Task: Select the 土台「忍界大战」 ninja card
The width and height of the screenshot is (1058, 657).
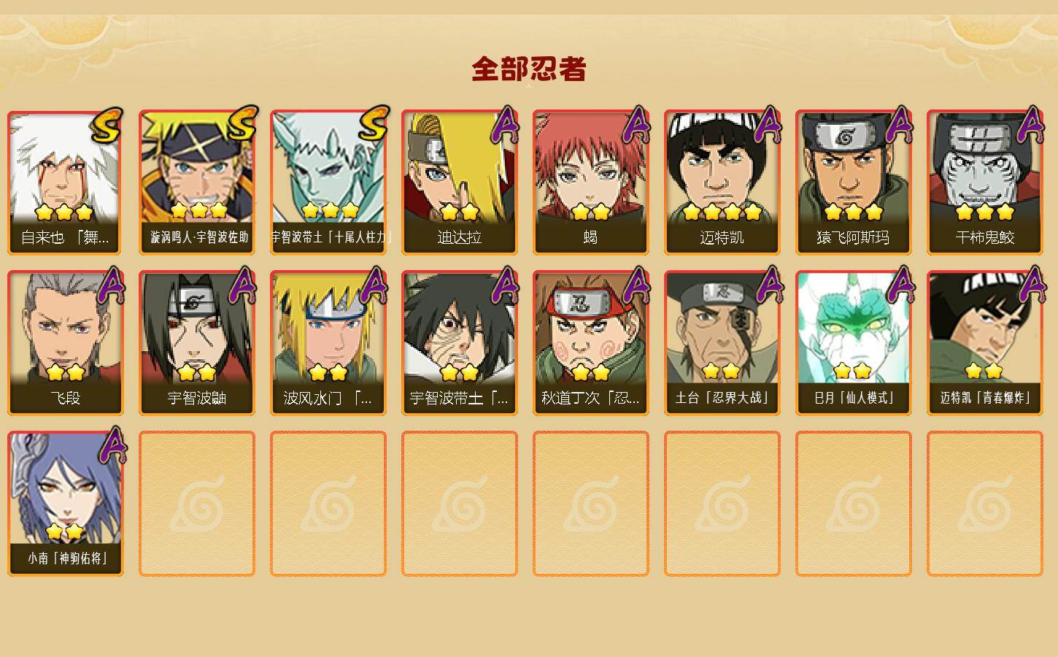Action: 722,343
